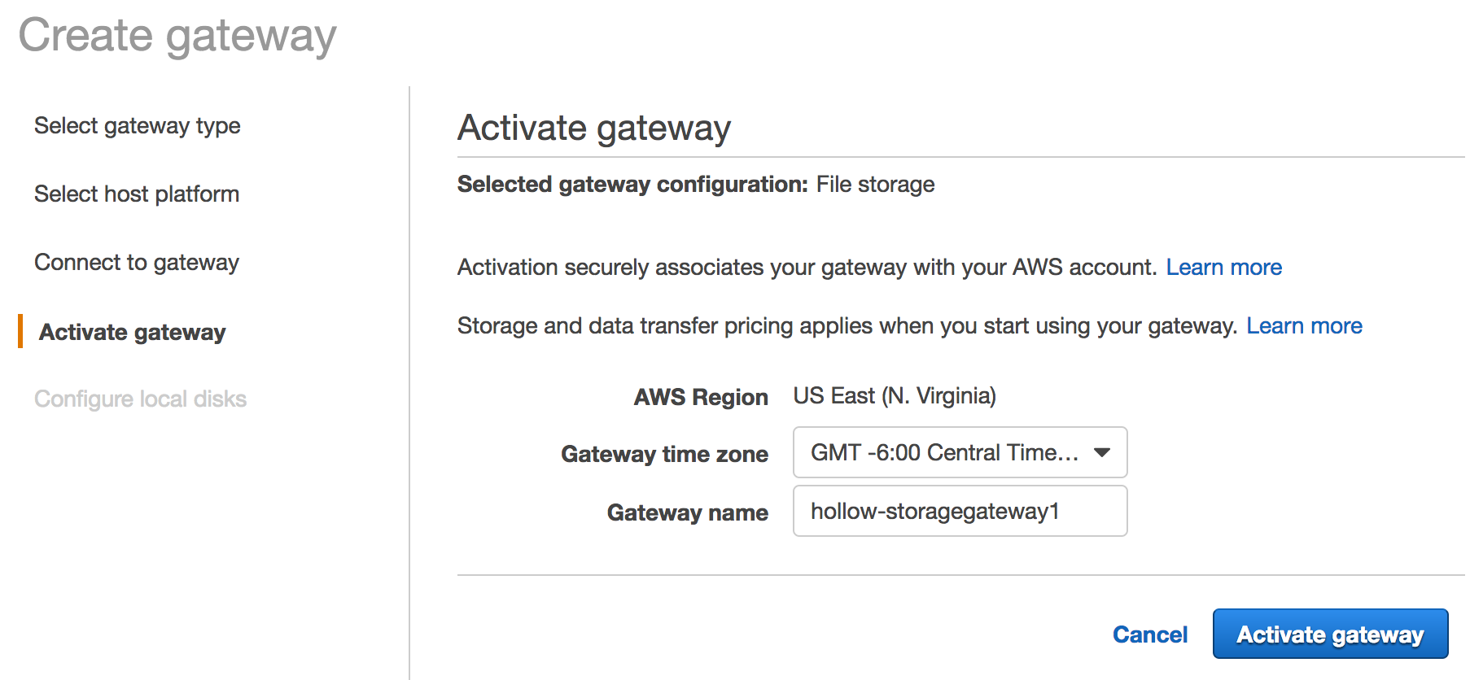Cancel the gateway creation
The width and height of the screenshot is (1470, 680).
[x=1149, y=634]
